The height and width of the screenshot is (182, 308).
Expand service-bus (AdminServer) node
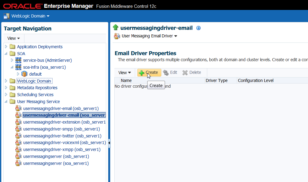pos(12,60)
